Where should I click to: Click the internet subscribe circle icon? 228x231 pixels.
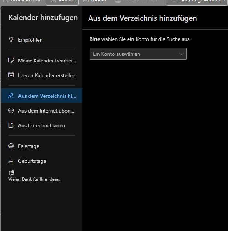pos(11,110)
